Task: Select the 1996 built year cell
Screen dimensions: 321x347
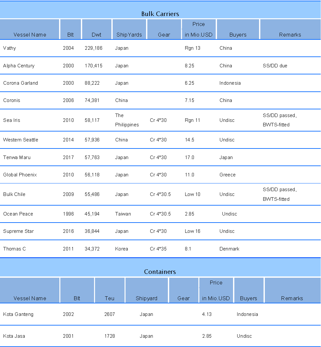Action: pos(68,214)
